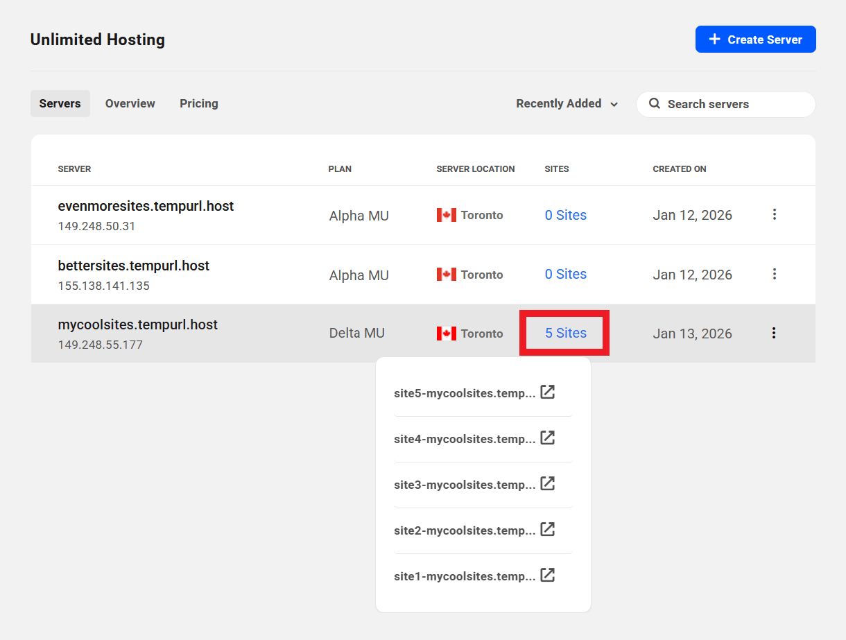The image size is (846, 640).
Task: Open external link icon for site2-mycoolsites
Action: (547, 530)
